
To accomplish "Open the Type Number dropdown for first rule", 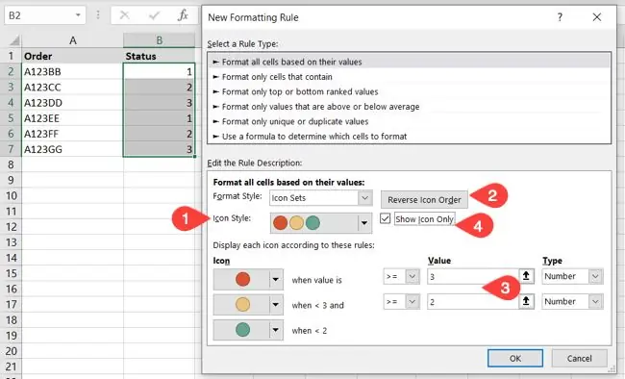I will 595,276.
